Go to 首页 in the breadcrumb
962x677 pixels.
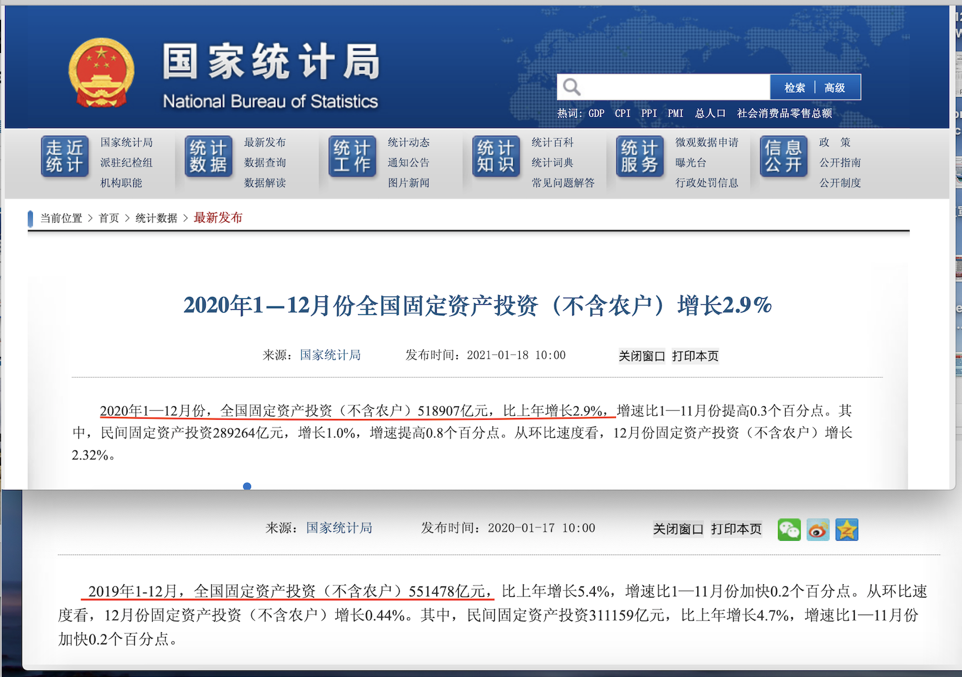pos(109,218)
